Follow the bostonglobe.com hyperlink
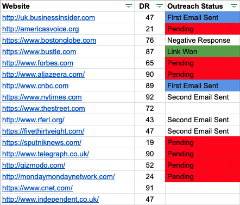240x205 pixels. pos(49,41)
